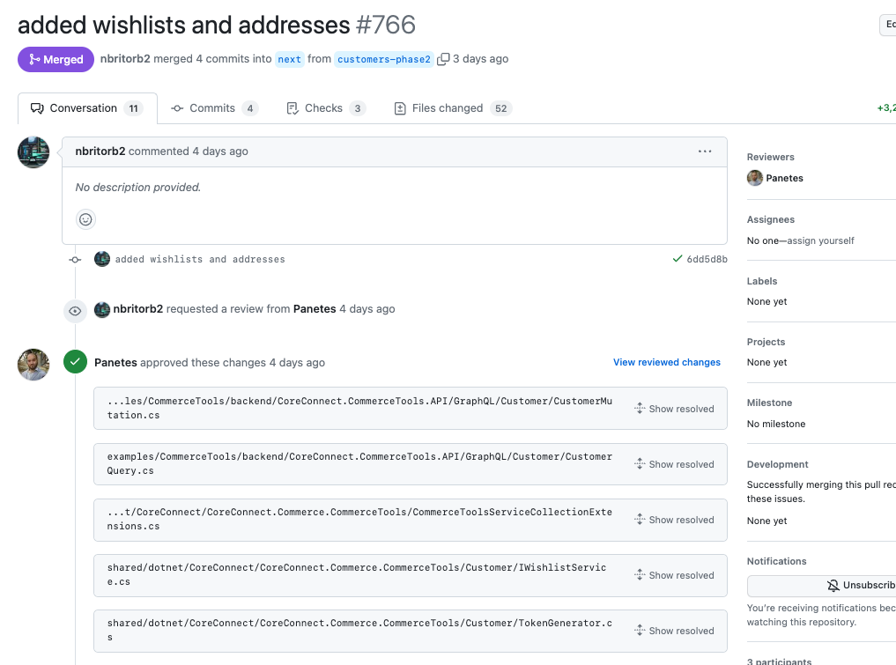Image resolution: width=896 pixels, height=665 pixels.
Task: Show resolved comments for CustomerMutation.cs
Action: 674,409
